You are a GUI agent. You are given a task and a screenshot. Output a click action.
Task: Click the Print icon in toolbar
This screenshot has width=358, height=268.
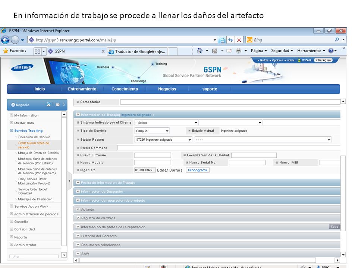[238, 51]
